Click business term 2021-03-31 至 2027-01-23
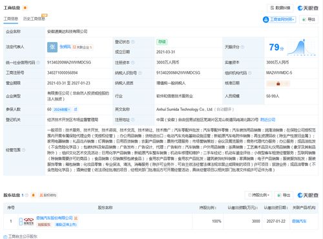This screenshot has height=239, width=323. pos(68,83)
